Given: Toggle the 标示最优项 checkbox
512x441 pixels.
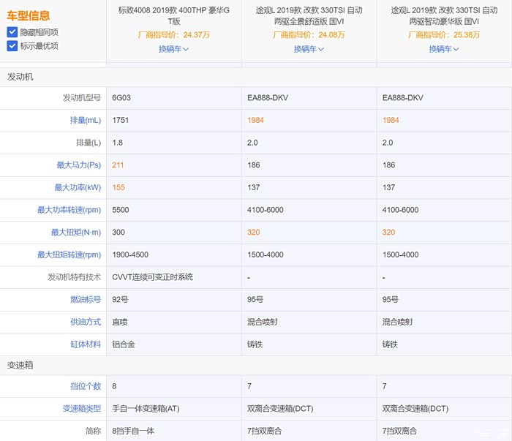Looking at the screenshot, I should [12, 46].
